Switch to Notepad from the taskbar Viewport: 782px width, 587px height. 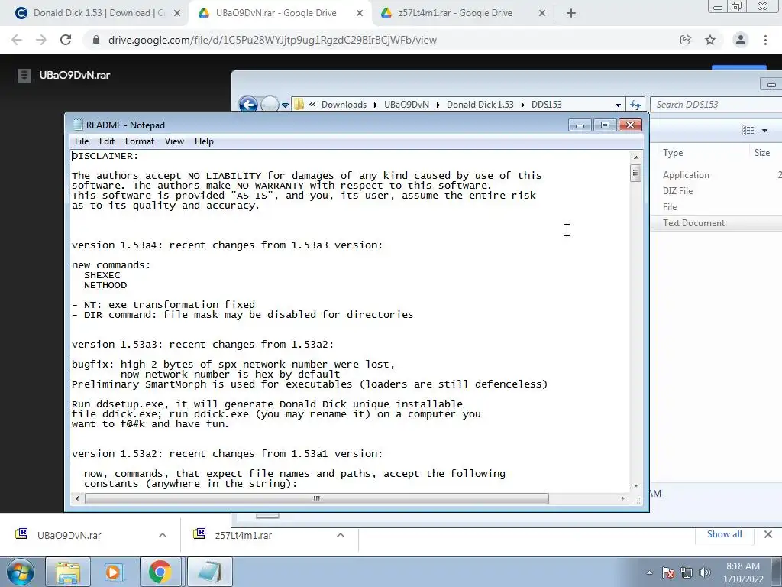(209, 572)
